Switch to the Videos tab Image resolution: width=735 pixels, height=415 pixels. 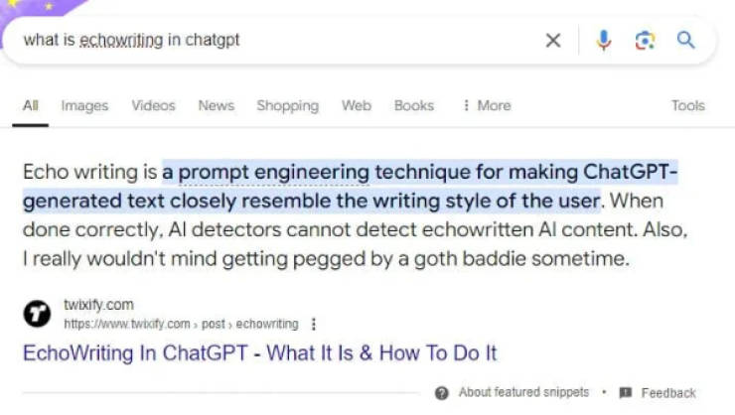point(153,105)
